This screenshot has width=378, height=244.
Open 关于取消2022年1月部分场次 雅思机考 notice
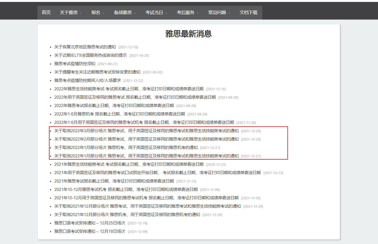(126, 148)
